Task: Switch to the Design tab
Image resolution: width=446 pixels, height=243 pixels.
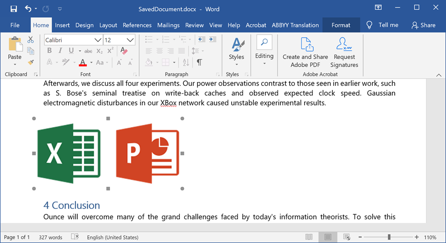Action: coord(84,25)
